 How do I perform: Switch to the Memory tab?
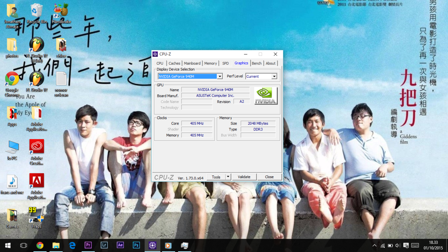pyautogui.click(x=210, y=63)
